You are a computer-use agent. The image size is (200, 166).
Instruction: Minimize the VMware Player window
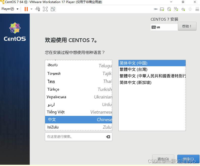[x=171, y=2]
